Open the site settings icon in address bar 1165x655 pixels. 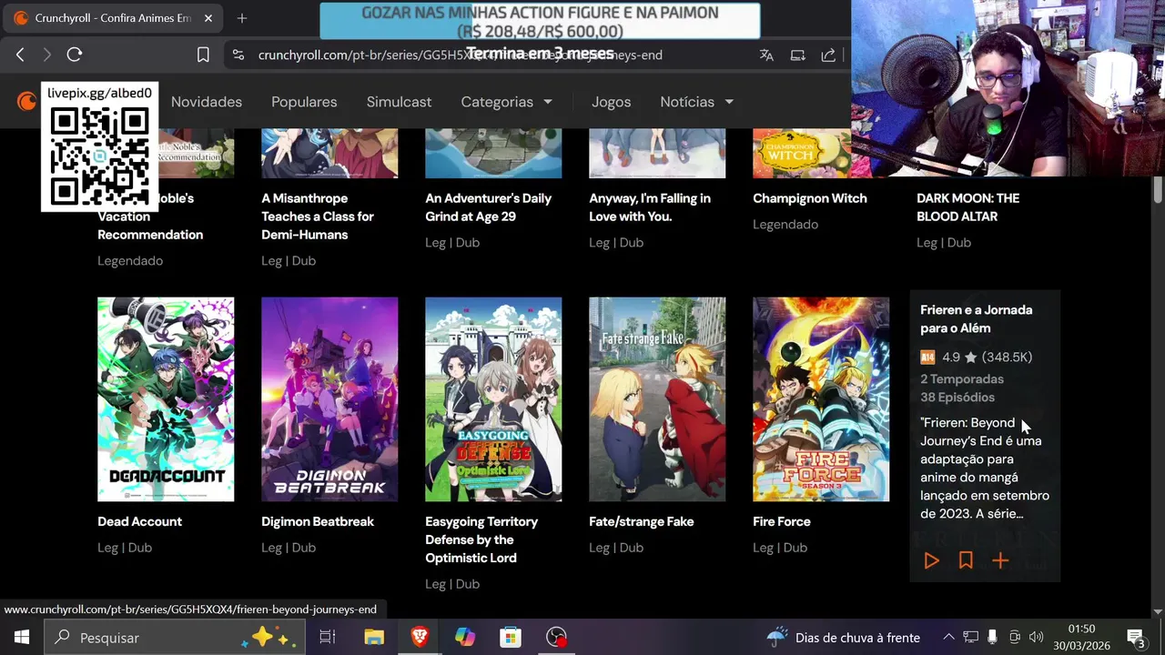click(x=238, y=55)
